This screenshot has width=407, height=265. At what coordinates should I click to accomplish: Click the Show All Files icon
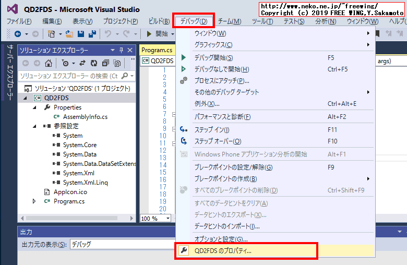click(x=117, y=63)
